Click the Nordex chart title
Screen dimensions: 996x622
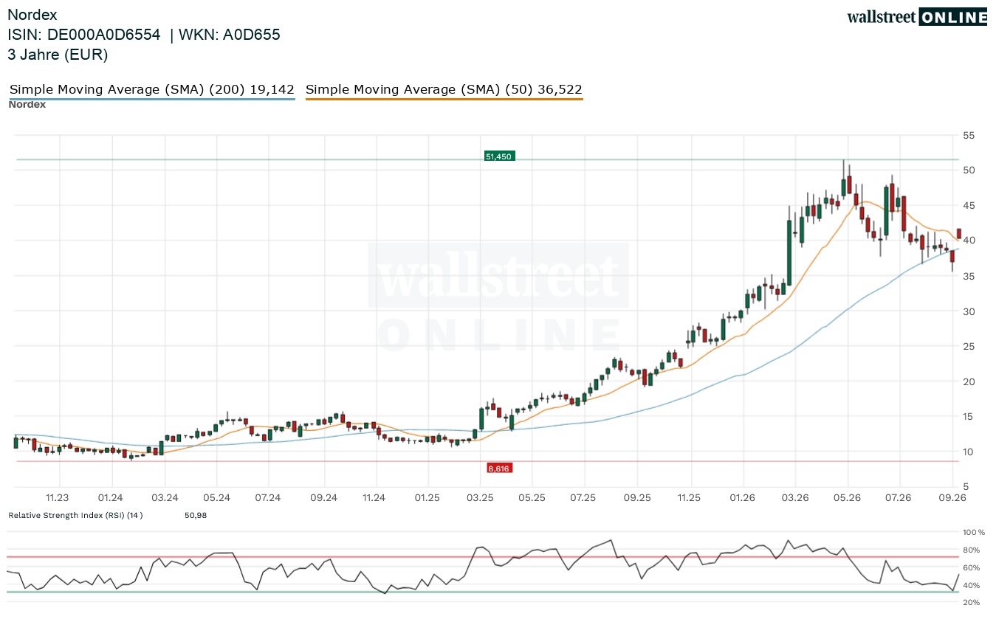click(x=32, y=15)
